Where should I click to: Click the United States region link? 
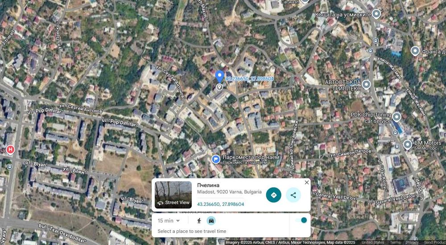(372, 242)
